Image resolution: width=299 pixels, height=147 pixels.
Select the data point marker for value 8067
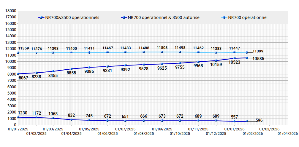[x=18, y=74]
